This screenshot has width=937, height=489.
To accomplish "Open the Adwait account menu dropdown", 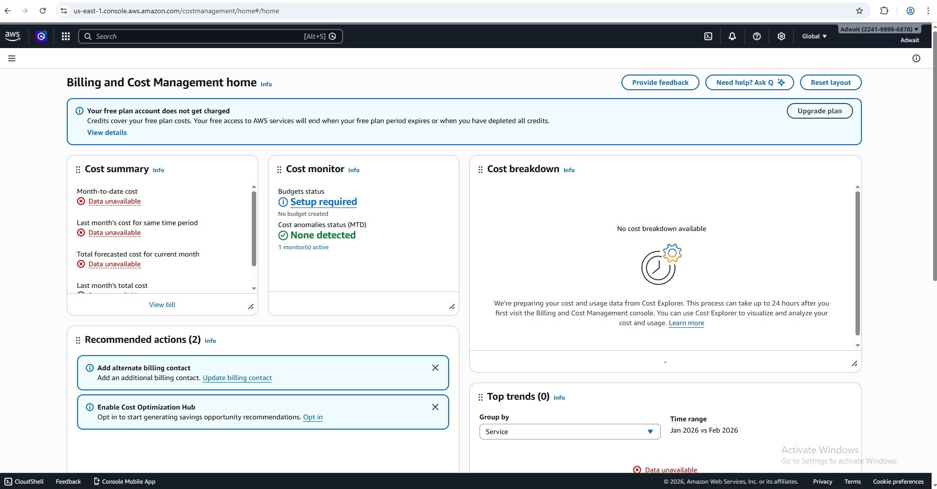I will 879,29.
